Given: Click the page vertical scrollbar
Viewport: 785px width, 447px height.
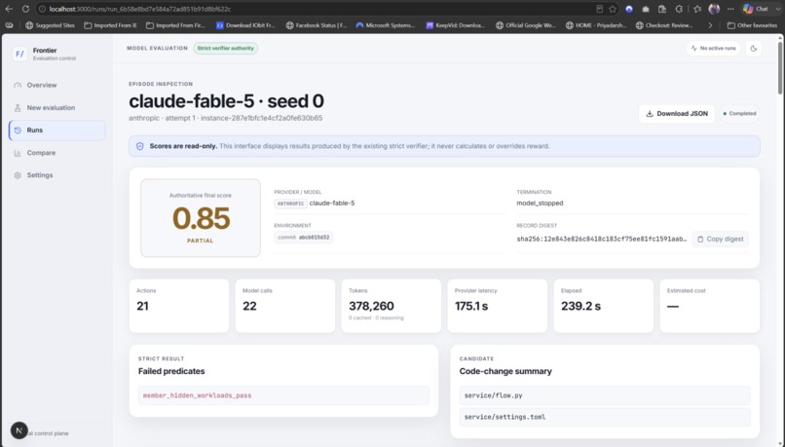Looking at the screenshot, I should point(780,67).
